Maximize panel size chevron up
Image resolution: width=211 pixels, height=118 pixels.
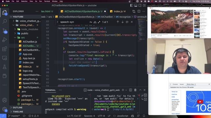[x=140, y=90]
